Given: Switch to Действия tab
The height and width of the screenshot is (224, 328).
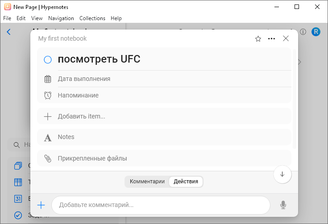Looking at the screenshot, I should (x=186, y=182).
